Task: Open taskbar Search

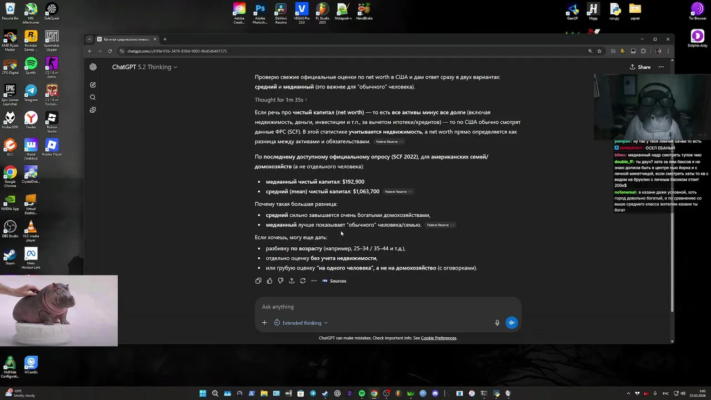Action: [x=215, y=393]
